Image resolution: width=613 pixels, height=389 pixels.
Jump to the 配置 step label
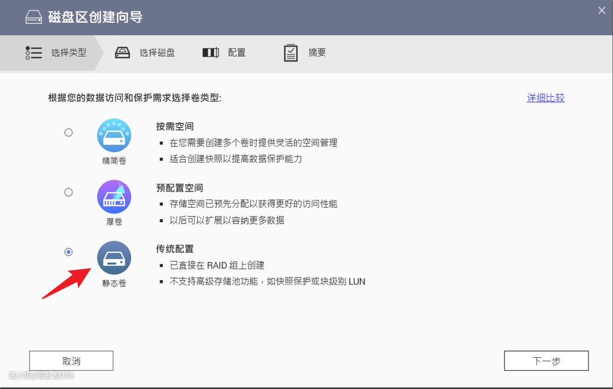click(237, 53)
